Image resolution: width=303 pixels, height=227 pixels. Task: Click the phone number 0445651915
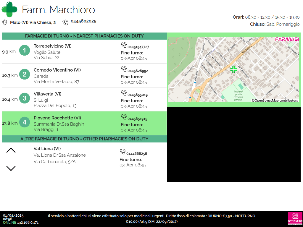137,119
